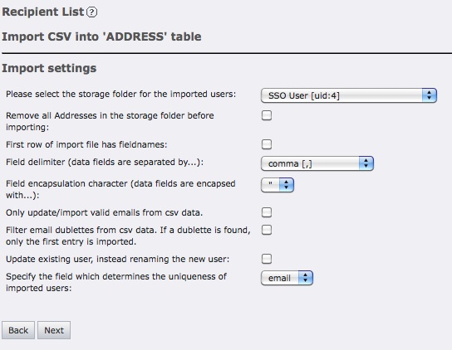Click the 'First row of import file has fieldnames' label

coord(86,144)
